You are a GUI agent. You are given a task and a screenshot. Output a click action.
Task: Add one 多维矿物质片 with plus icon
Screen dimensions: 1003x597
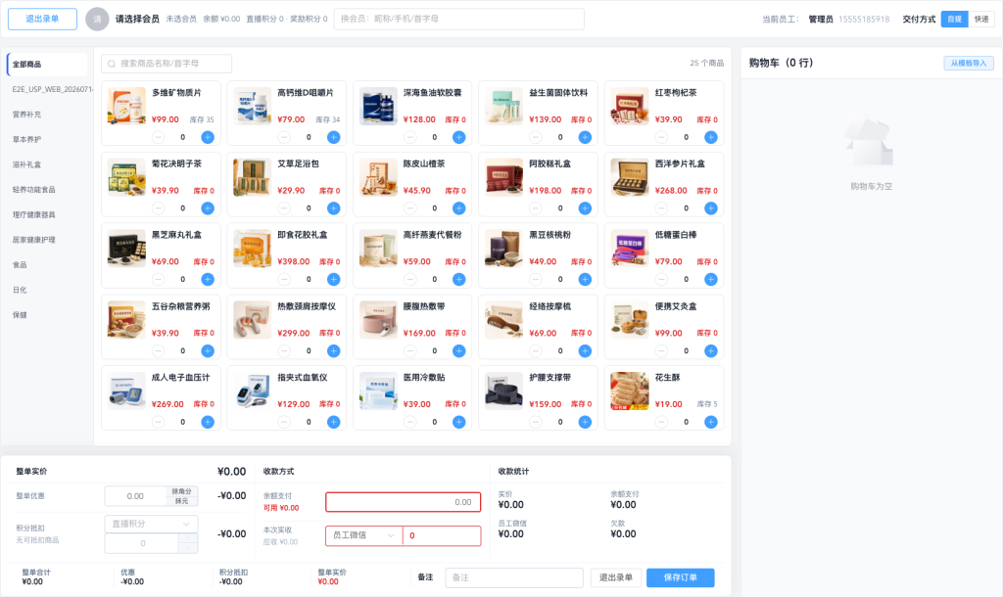pos(208,137)
